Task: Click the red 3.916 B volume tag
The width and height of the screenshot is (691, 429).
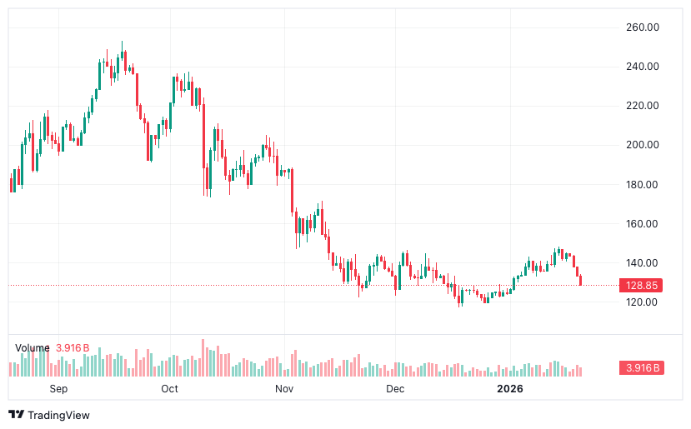Action: (x=642, y=367)
